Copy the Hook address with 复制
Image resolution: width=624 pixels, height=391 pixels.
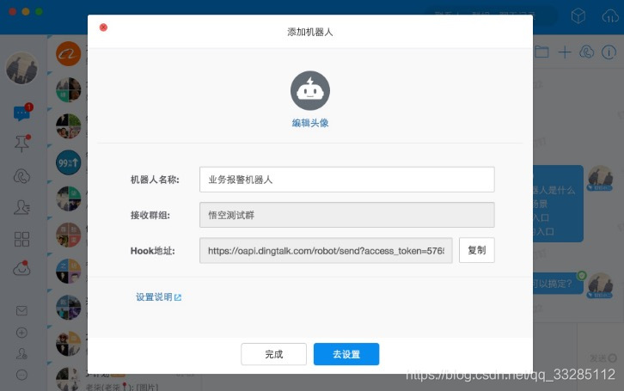pos(477,250)
